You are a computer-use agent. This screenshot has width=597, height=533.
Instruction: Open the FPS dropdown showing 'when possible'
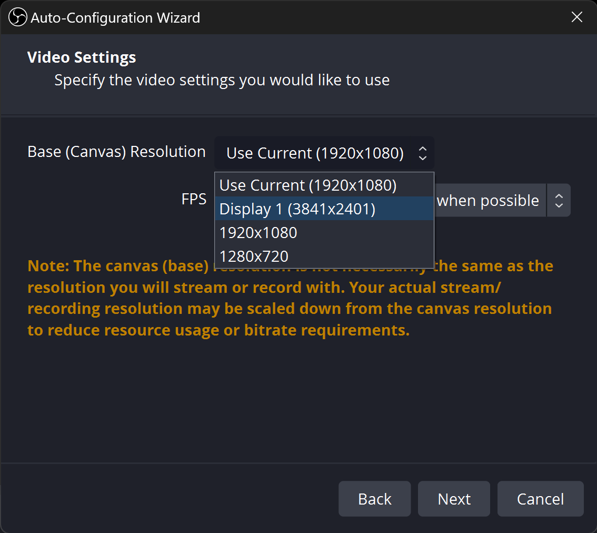pos(487,201)
